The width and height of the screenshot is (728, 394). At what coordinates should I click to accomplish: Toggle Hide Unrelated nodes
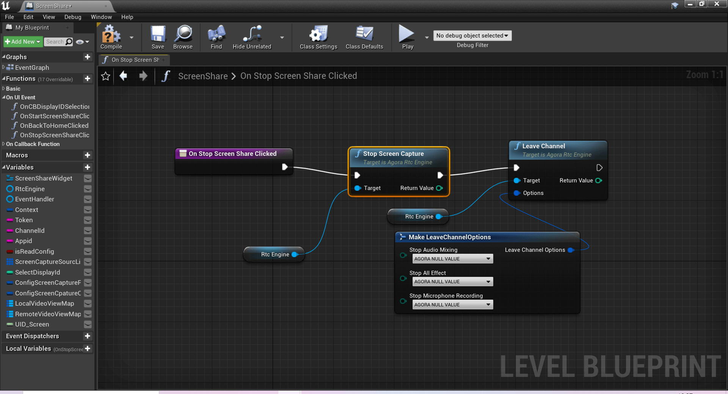coord(252,37)
